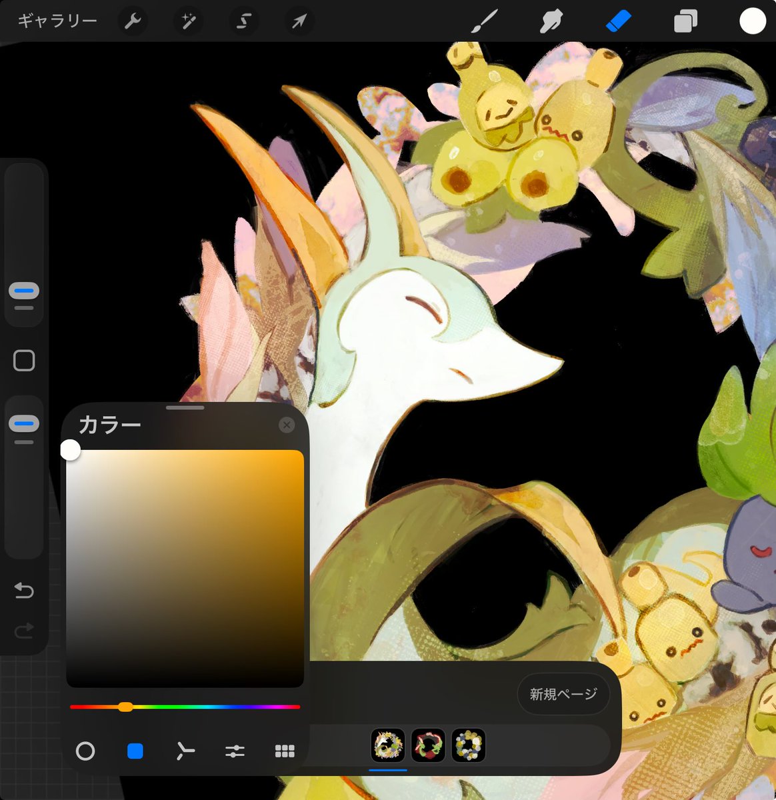Select the Smudge tool

click(x=551, y=21)
